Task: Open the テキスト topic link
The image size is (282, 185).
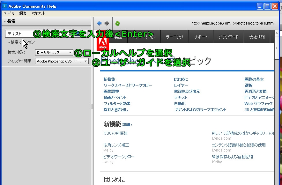Action: 181,98
